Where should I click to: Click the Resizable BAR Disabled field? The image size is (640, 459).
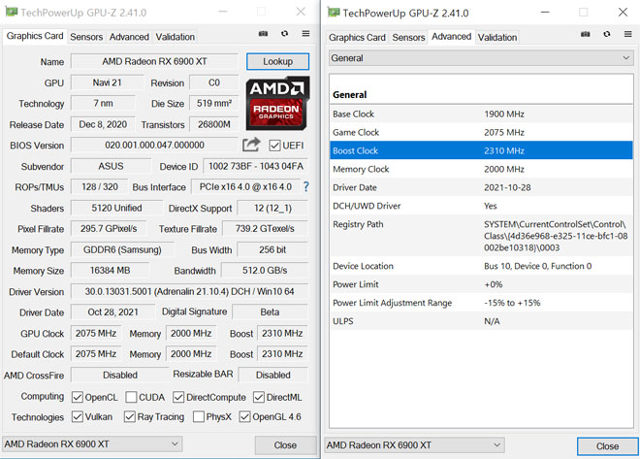tap(273, 375)
